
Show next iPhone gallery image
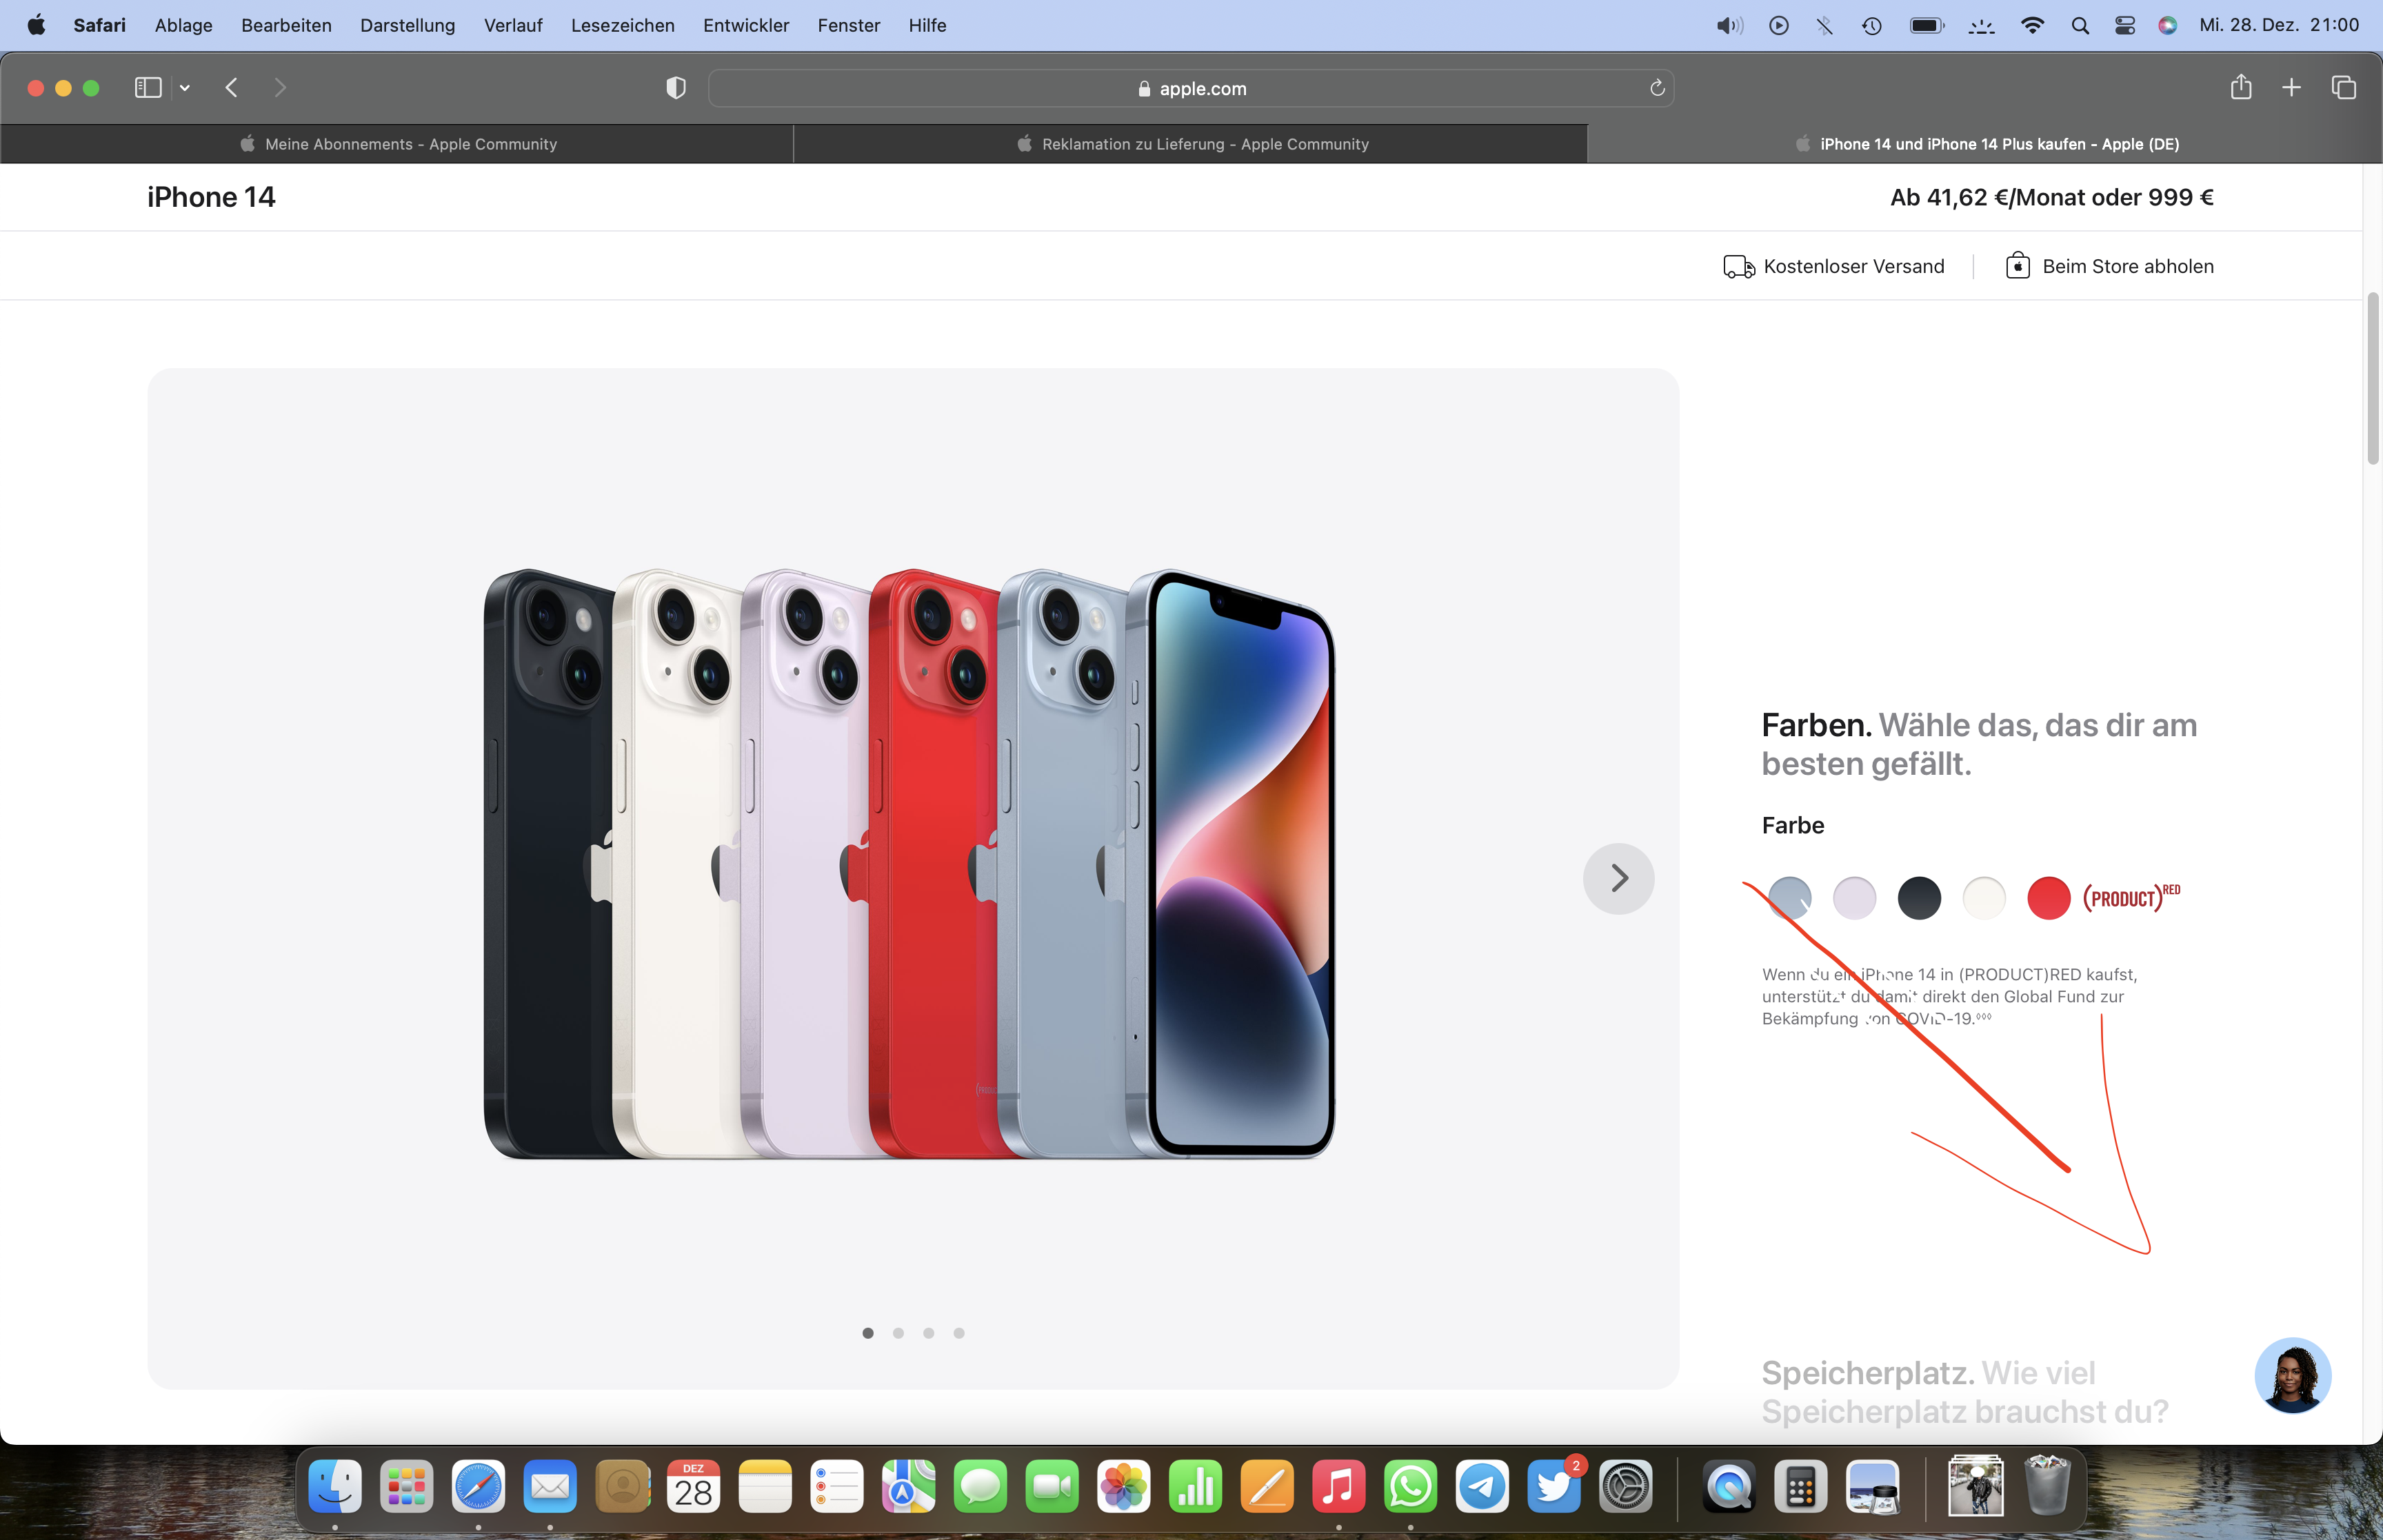pos(1618,878)
